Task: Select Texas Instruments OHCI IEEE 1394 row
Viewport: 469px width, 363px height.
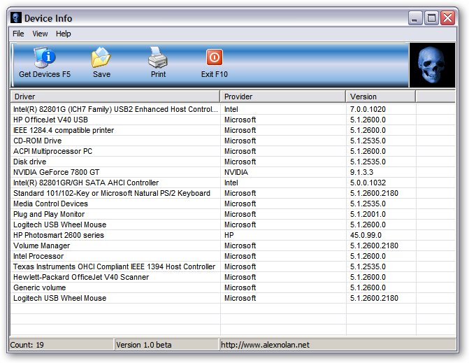Action: click(233, 266)
